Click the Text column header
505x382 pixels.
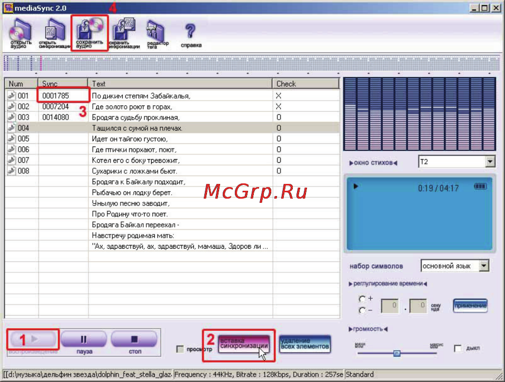point(180,83)
